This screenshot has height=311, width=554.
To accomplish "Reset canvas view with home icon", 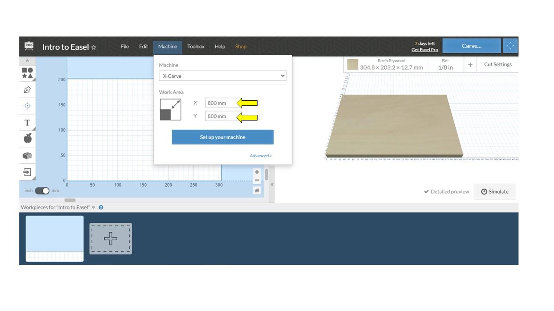I will click(257, 190).
